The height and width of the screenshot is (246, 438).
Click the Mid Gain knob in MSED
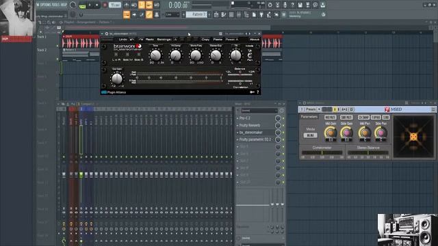[x=331, y=133]
